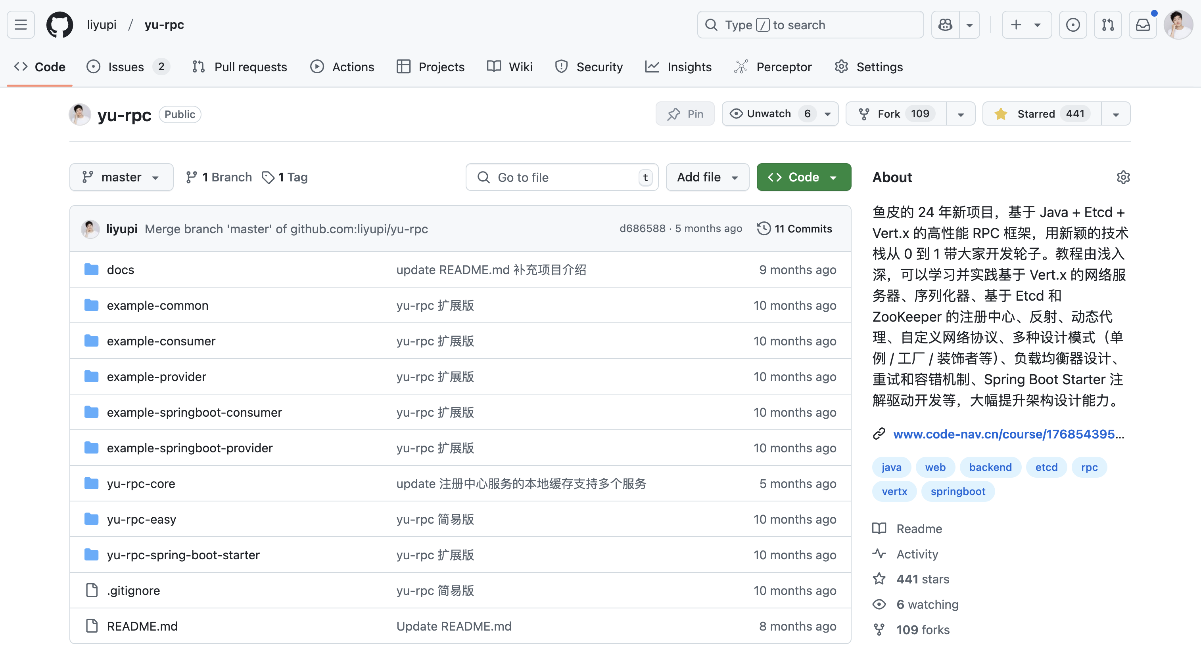
Task: Open the yu-rpc-core folder
Action: pyautogui.click(x=141, y=484)
